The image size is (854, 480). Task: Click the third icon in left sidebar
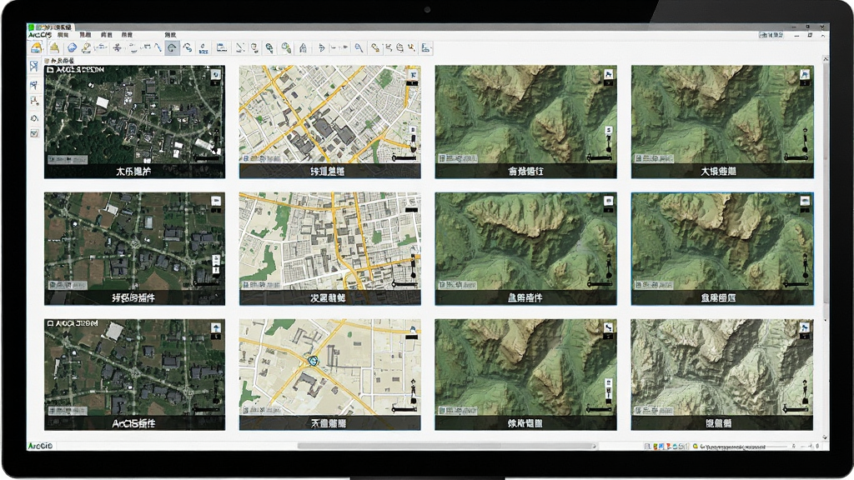[34, 102]
